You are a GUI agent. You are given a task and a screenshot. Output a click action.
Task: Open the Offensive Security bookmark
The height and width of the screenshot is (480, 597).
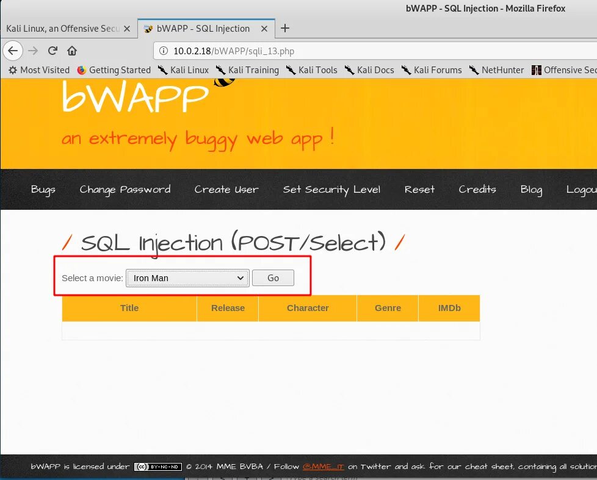[564, 70]
